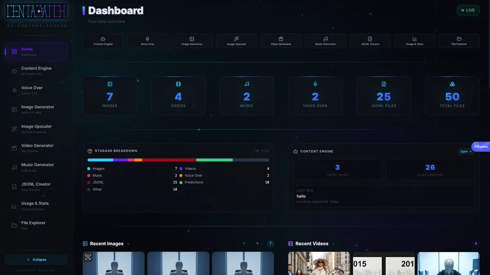Viewport: 490px width, 275px height.
Task: Click the Files Created counter box
Action: (430, 169)
